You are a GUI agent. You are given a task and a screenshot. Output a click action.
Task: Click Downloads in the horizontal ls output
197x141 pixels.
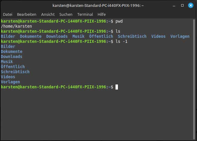[57, 36]
